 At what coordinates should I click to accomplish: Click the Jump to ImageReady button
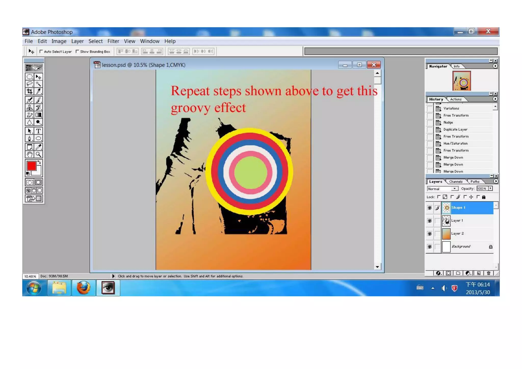pos(34,198)
